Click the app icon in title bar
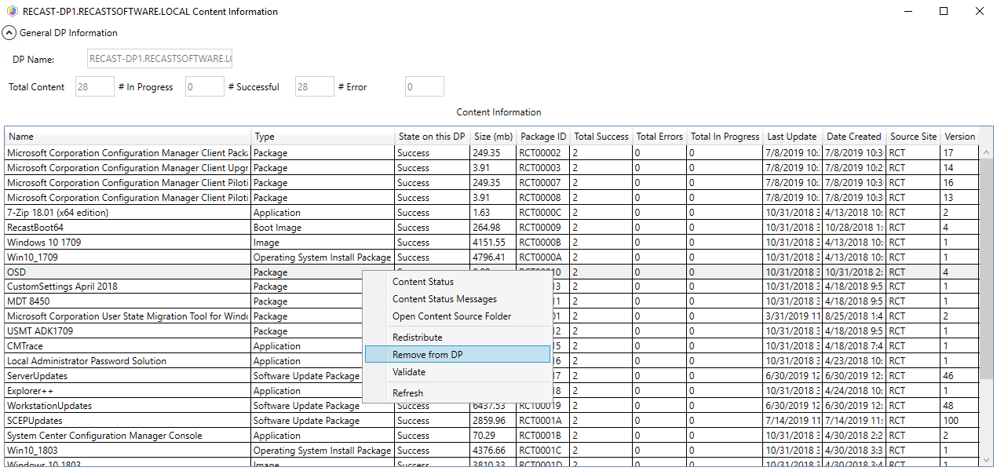Viewport: 997px width, 471px height. pos(12,12)
